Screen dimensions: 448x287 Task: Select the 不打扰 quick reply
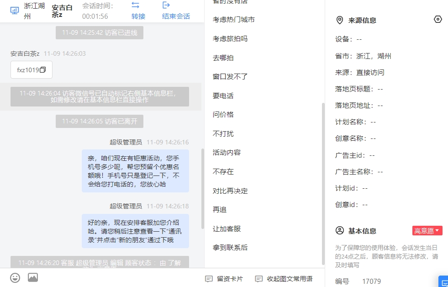(223, 134)
